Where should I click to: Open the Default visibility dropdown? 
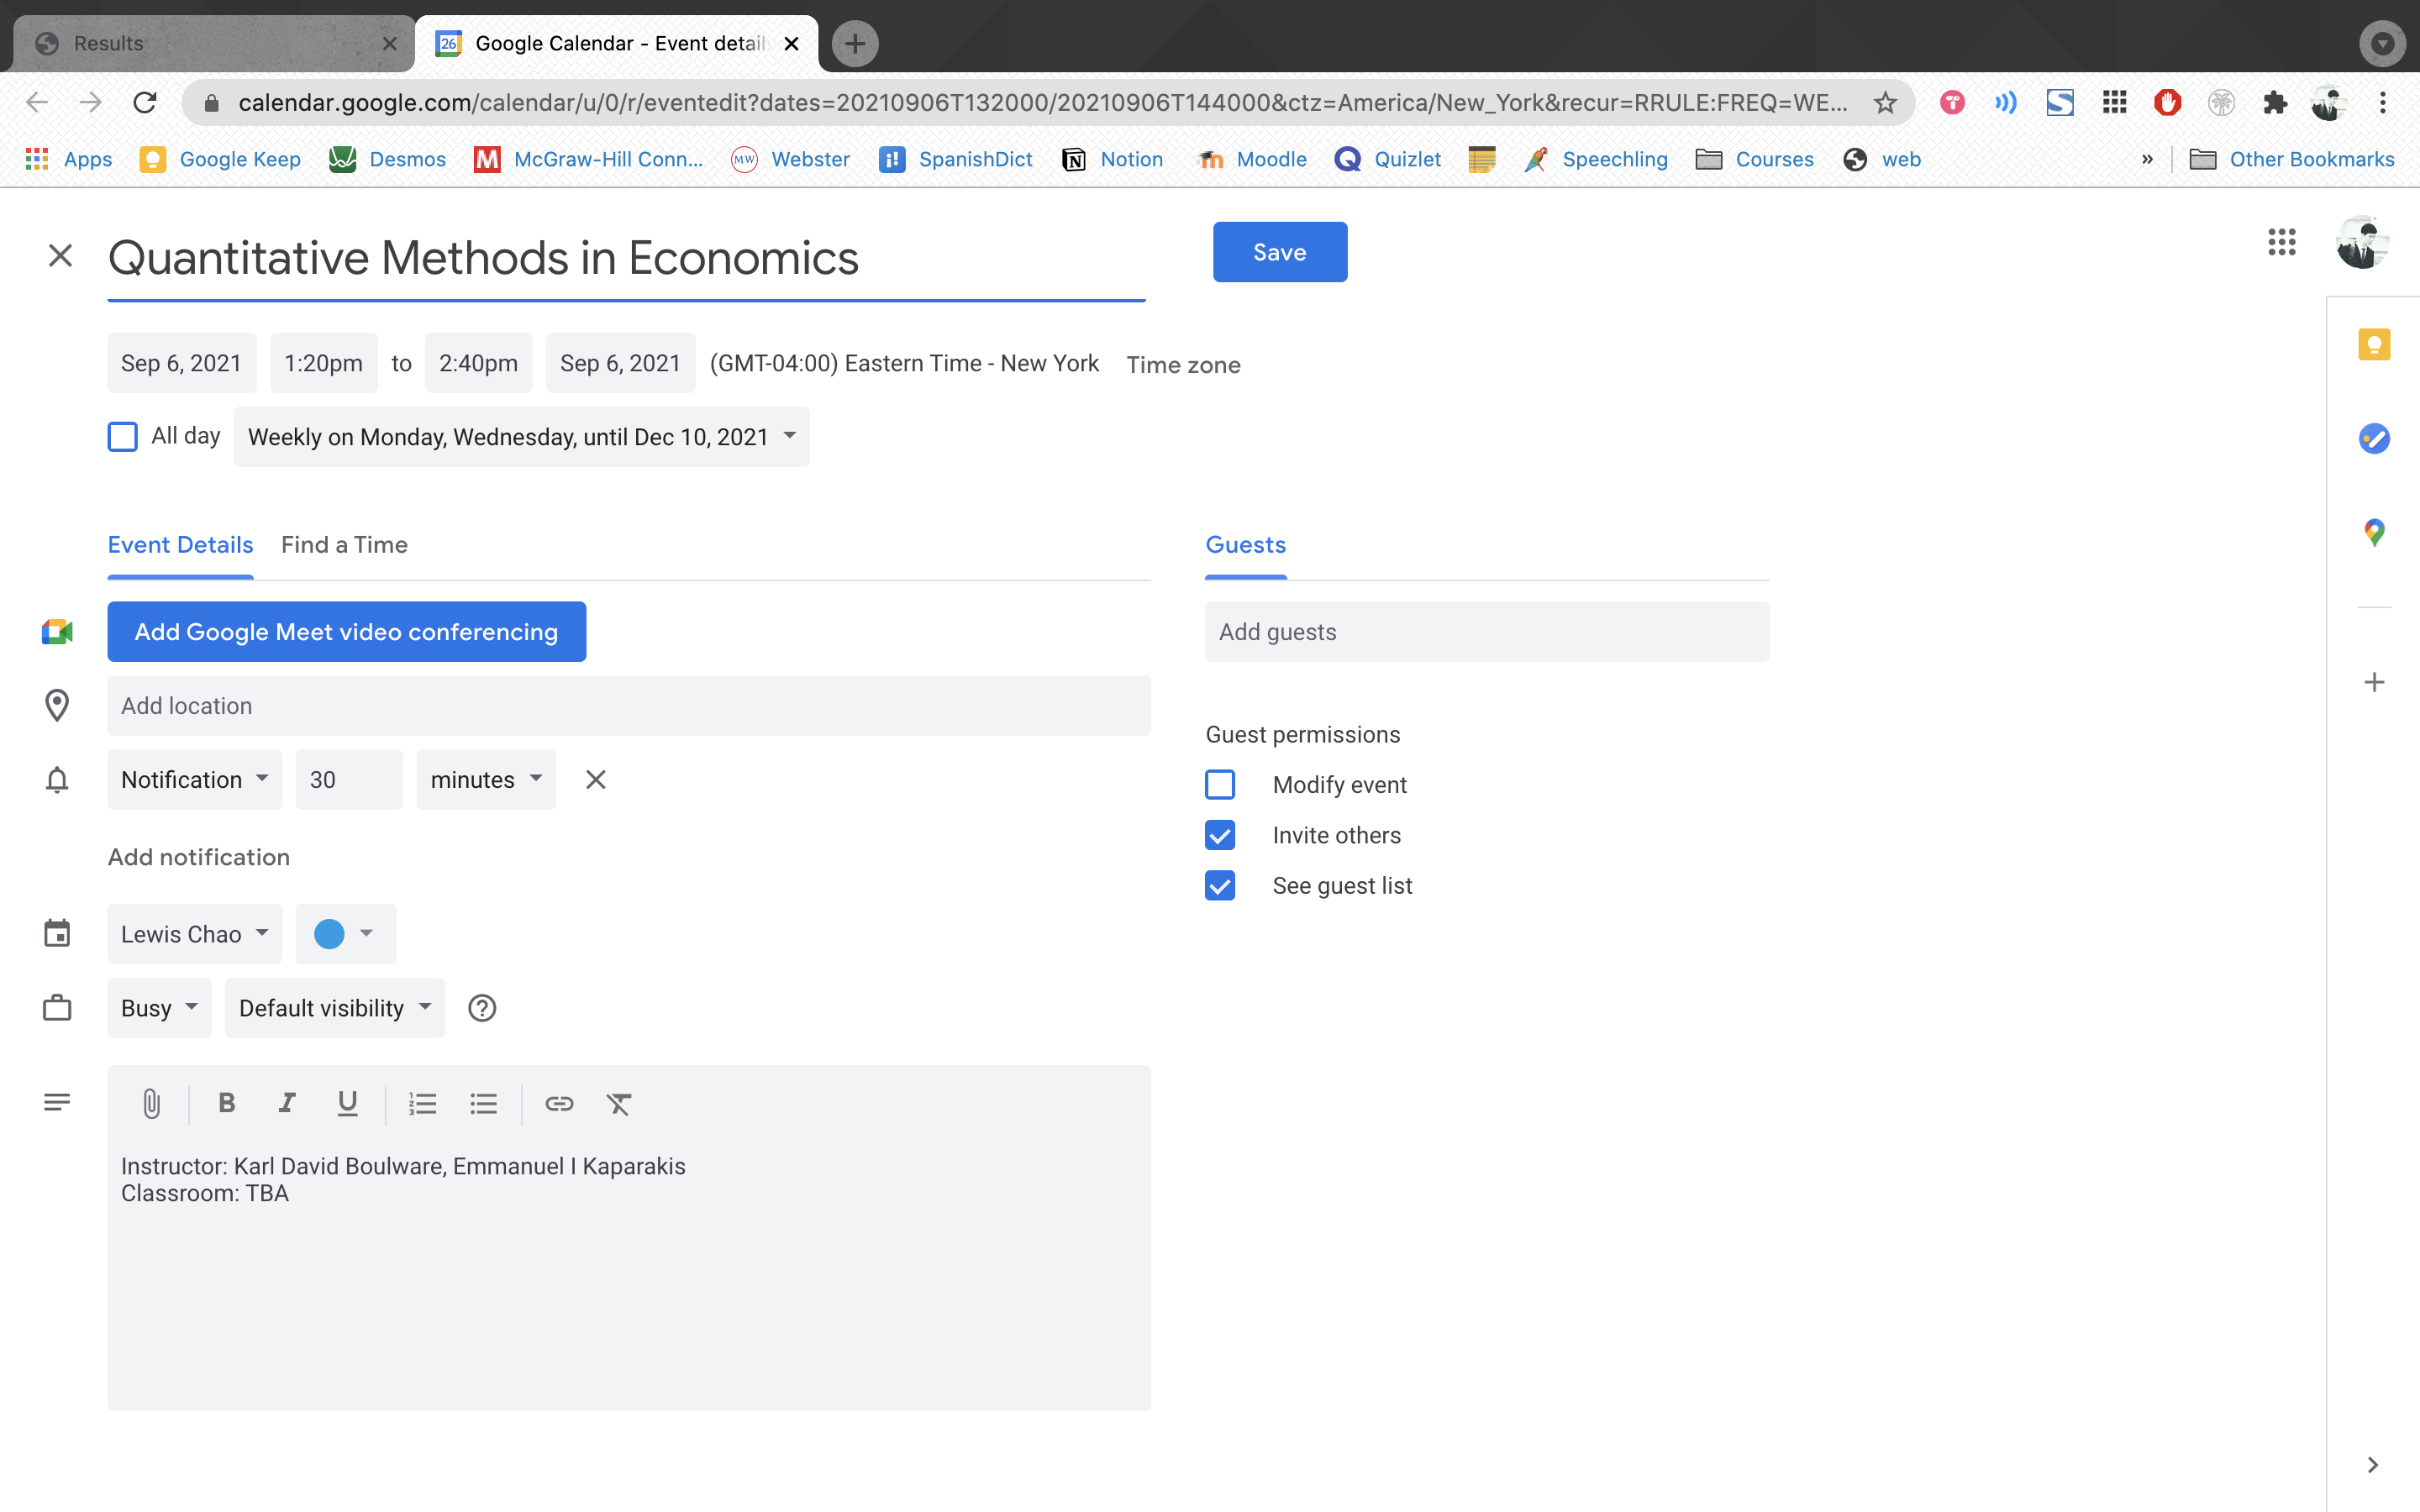[334, 1008]
